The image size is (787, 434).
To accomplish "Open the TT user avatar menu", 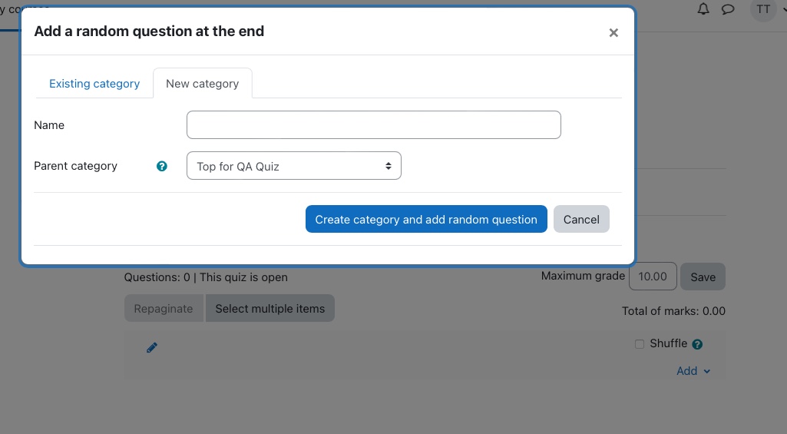I will point(763,9).
